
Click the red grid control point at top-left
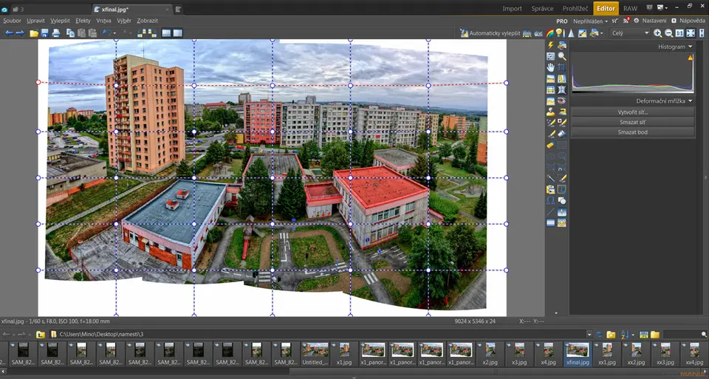click(x=38, y=83)
